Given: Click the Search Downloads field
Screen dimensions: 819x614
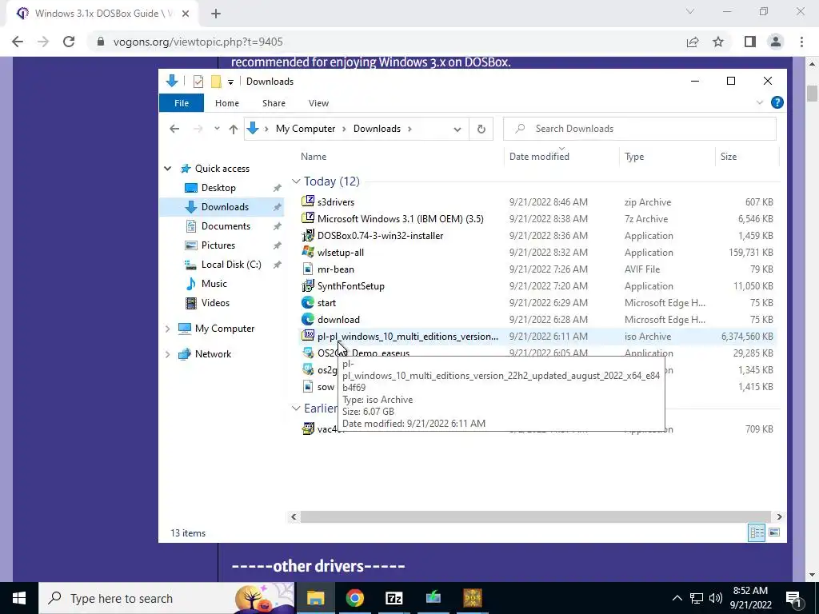Looking at the screenshot, I should 640,129.
